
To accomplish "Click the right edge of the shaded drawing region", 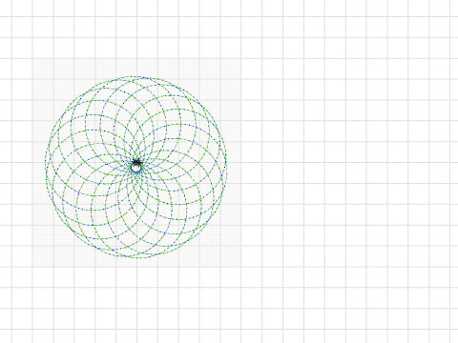I will click(240, 163).
